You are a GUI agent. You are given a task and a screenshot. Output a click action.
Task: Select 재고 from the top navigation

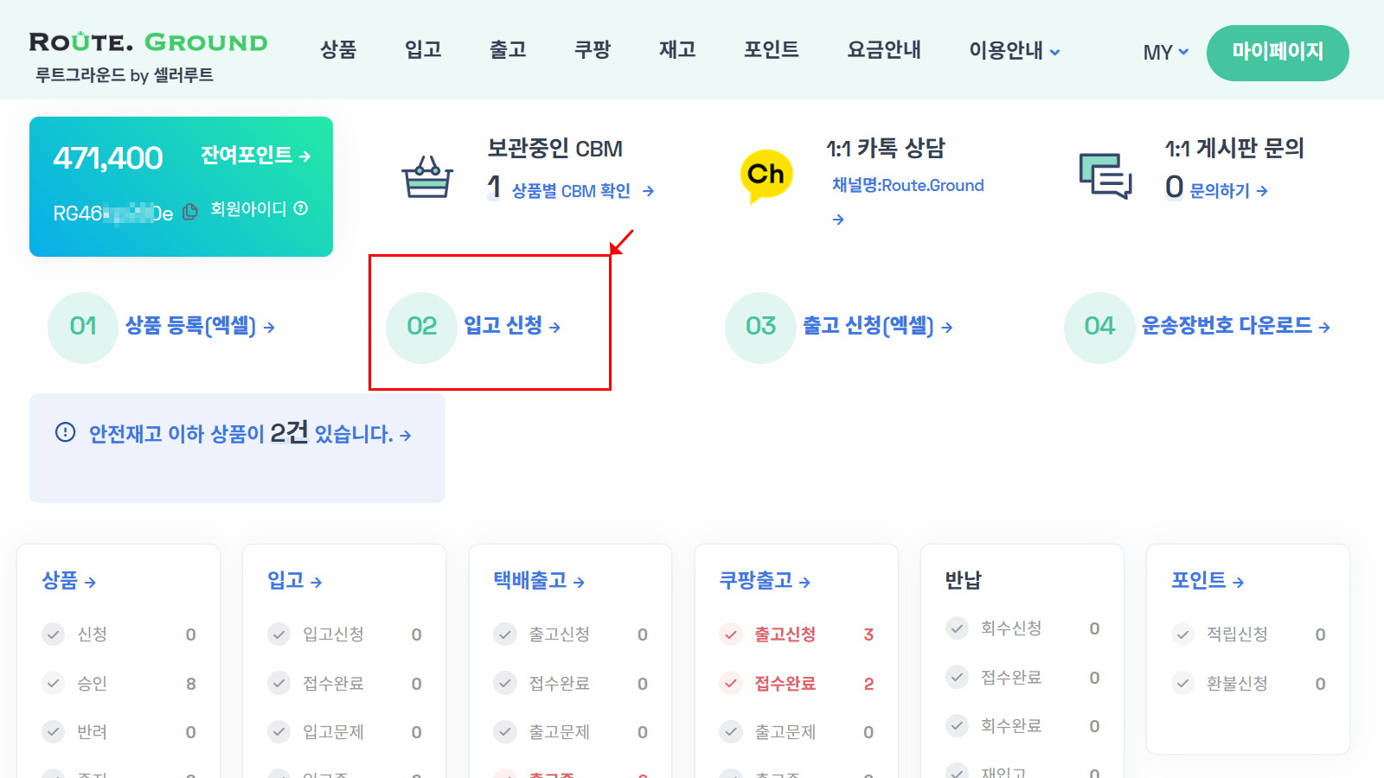point(677,50)
